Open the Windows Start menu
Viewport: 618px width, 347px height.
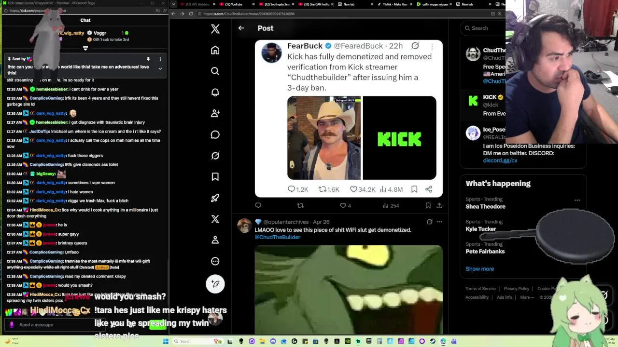165,341
